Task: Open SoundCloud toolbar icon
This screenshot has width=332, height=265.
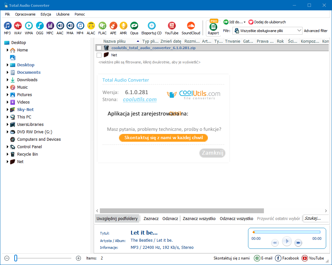Action: point(191,26)
